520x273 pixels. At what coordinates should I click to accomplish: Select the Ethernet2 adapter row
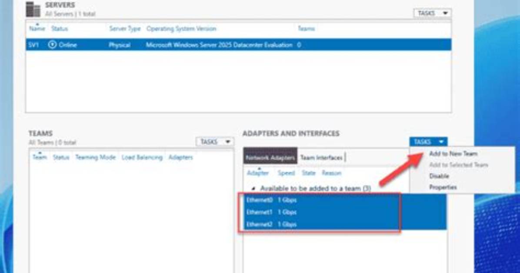click(x=345, y=224)
